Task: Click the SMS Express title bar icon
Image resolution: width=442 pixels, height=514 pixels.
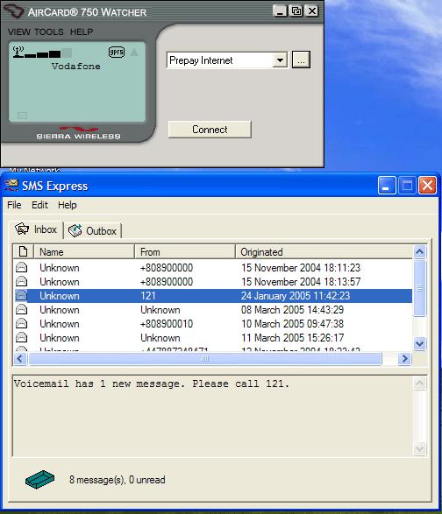Action: point(11,186)
